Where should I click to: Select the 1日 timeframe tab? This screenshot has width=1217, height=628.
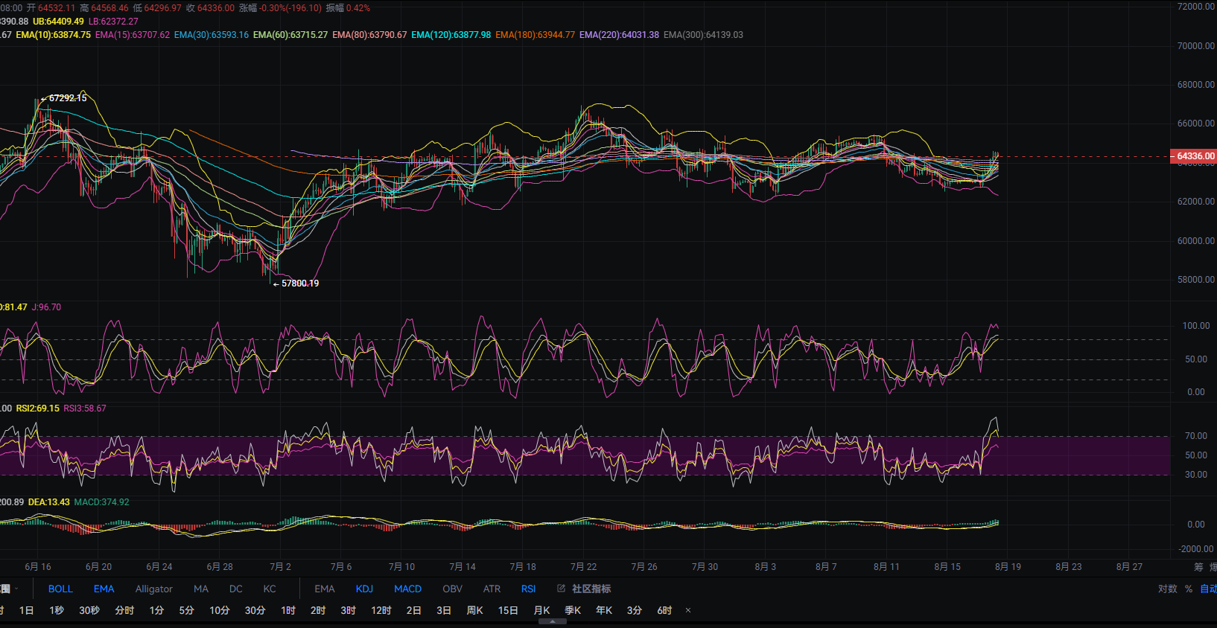[x=27, y=610]
